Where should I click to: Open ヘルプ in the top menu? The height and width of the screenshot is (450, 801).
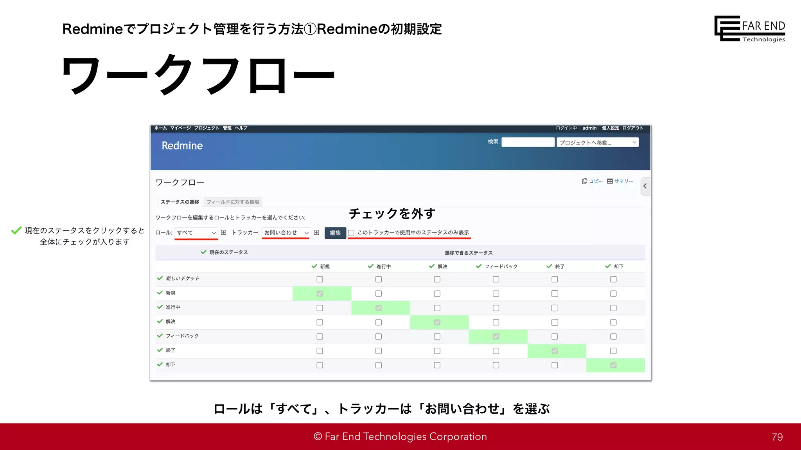241,128
